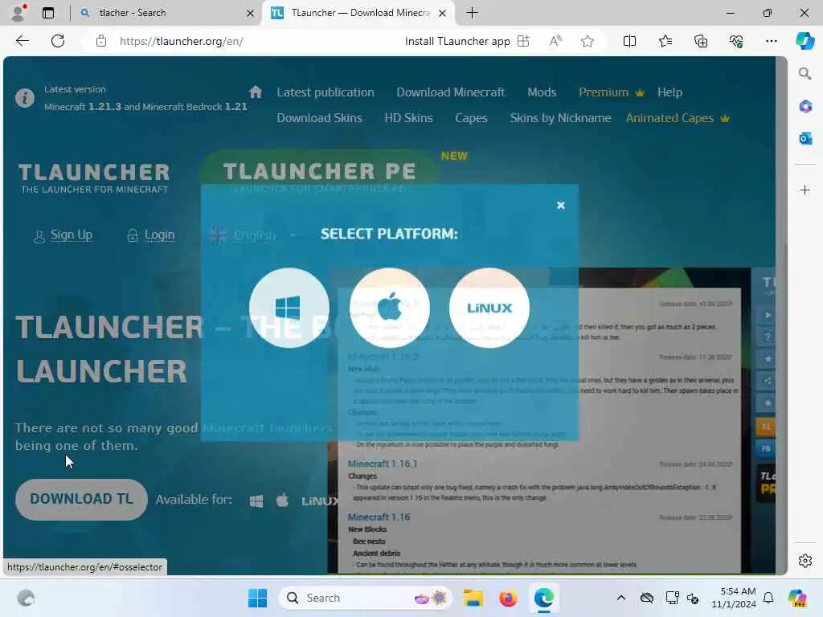Open Outlook icon in Edge sidebar

click(x=805, y=138)
